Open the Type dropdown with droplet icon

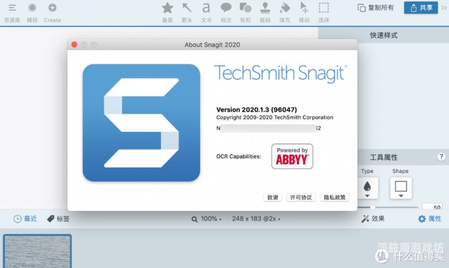[x=368, y=188]
